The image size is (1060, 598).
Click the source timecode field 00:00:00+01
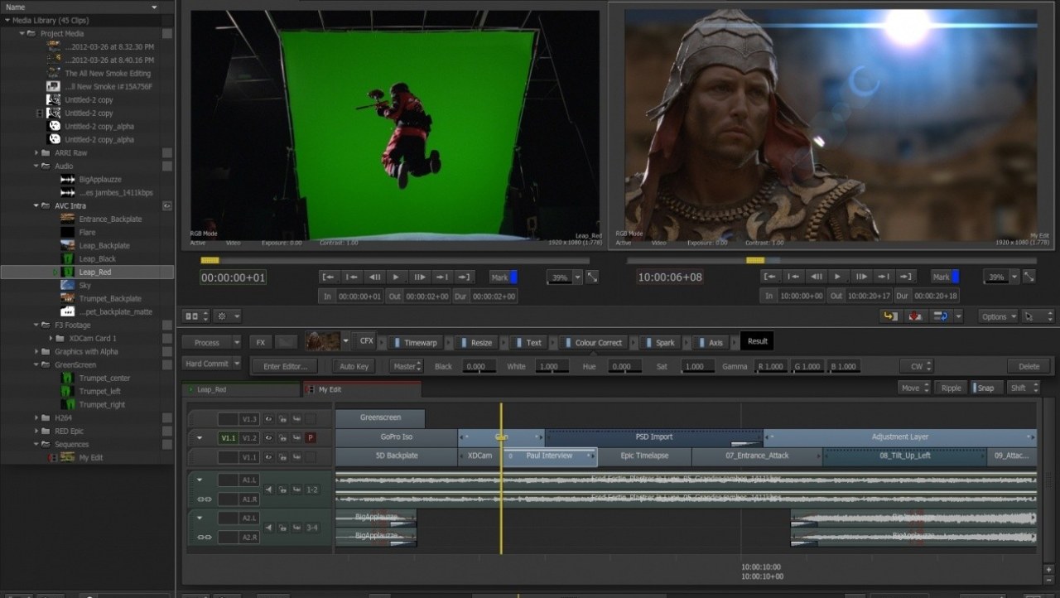point(233,278)
